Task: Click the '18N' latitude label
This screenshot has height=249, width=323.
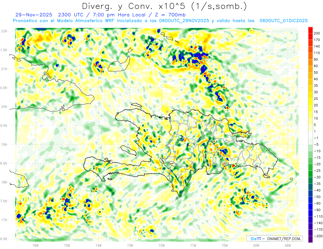Action: point(4,182)
